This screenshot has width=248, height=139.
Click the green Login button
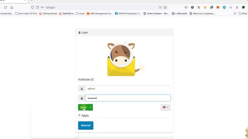click(x=83, y=107)
